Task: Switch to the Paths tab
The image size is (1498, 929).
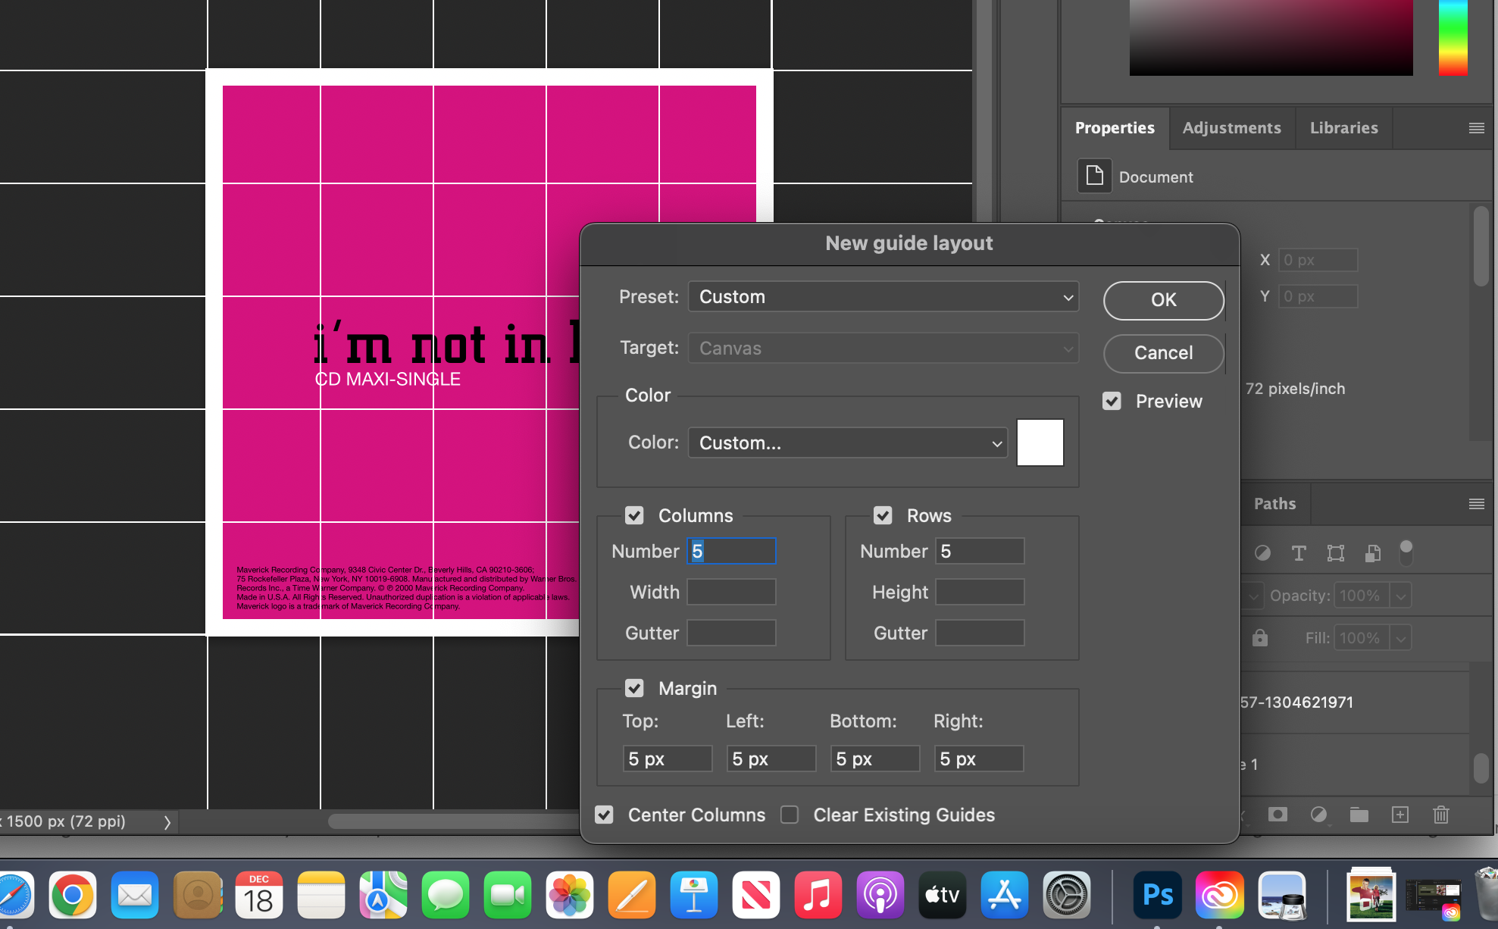Action: pos(1275,504)
